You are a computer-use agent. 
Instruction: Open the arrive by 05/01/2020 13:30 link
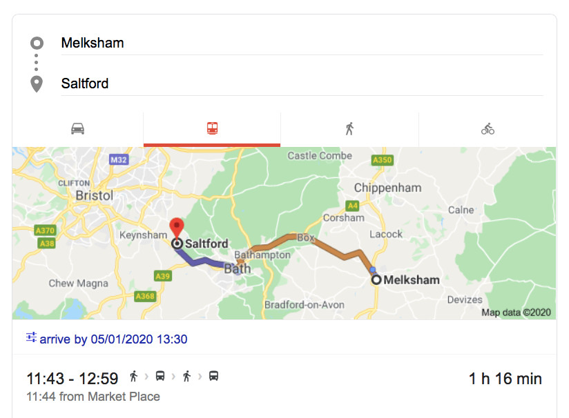[113, 339]
